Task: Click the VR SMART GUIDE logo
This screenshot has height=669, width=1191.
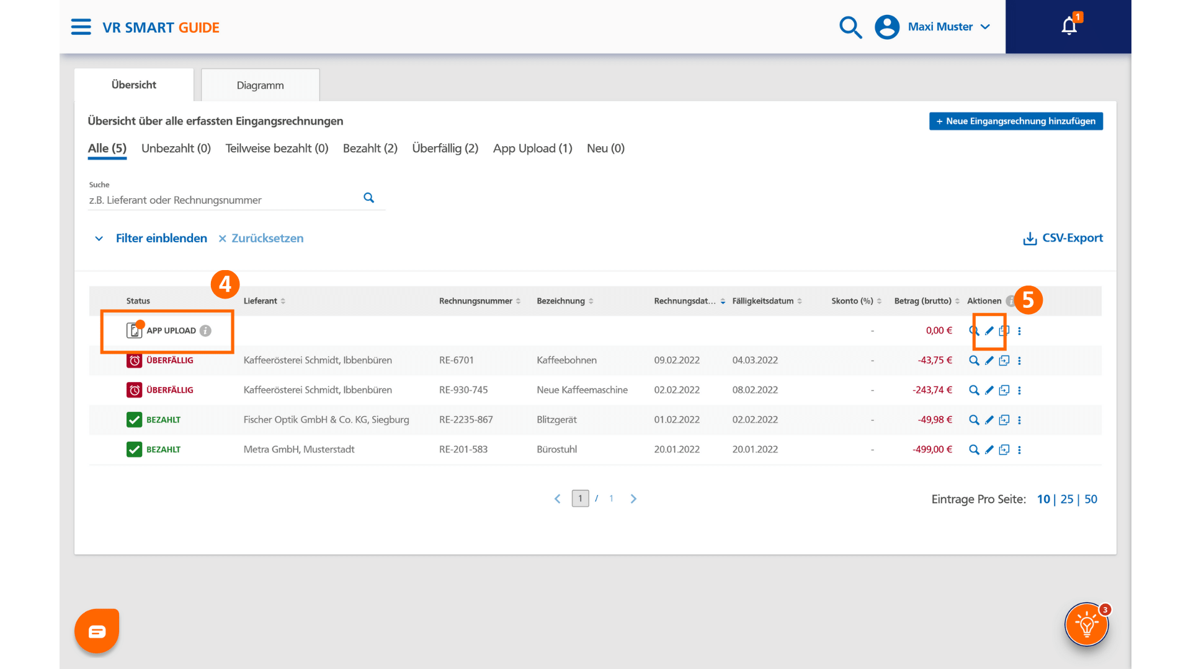Action: (161, 28)
